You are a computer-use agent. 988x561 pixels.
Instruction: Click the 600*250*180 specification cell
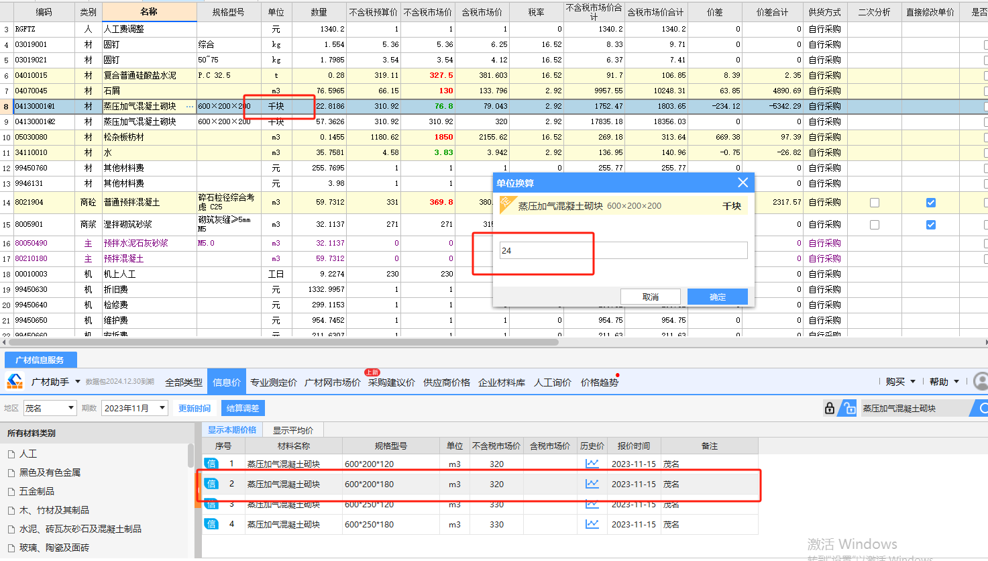pos(391,524)
